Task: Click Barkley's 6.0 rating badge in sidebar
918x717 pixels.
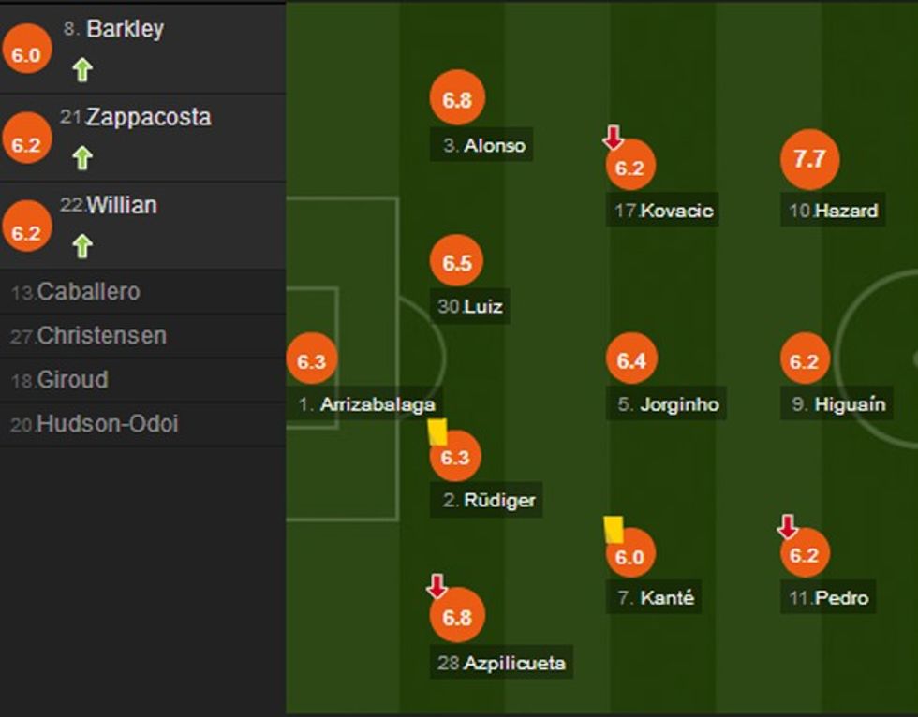Action: click(x=26, y=55)
